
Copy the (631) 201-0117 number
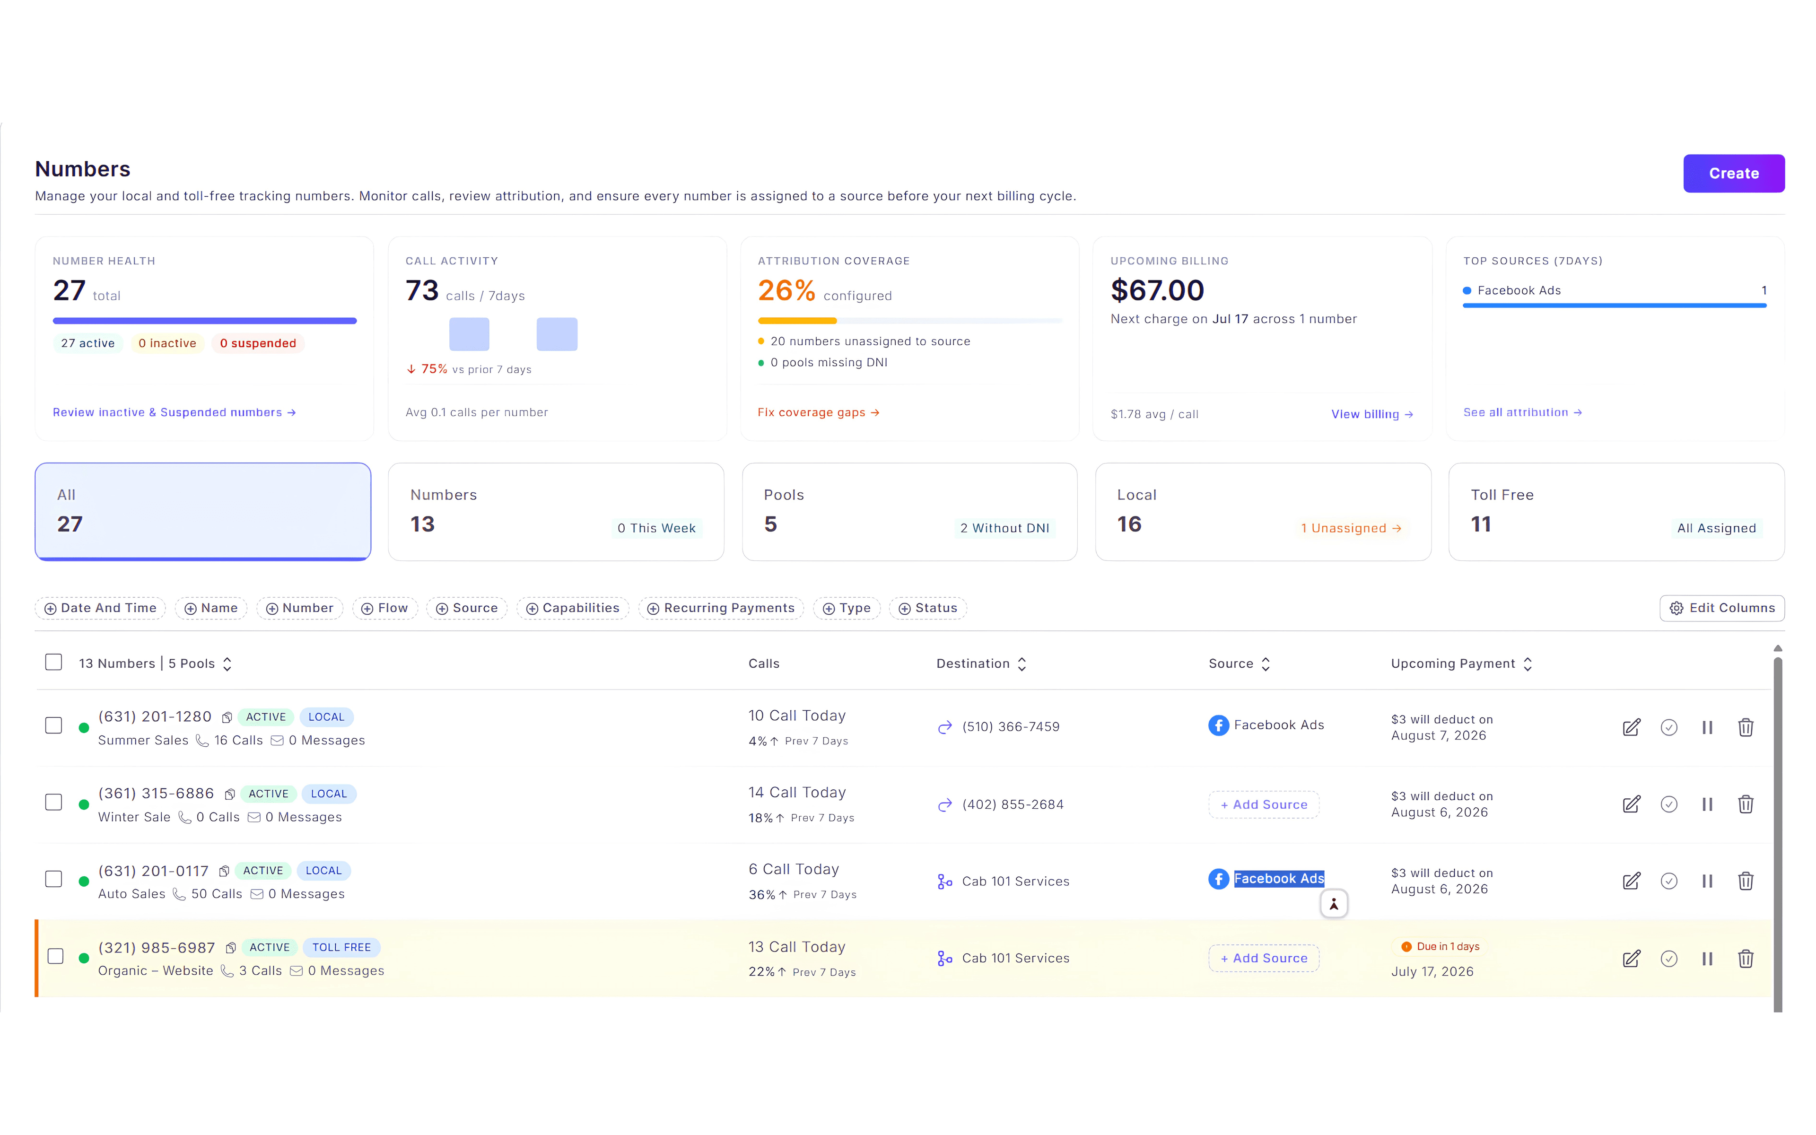pyautogui.click(x=224, y=871)
